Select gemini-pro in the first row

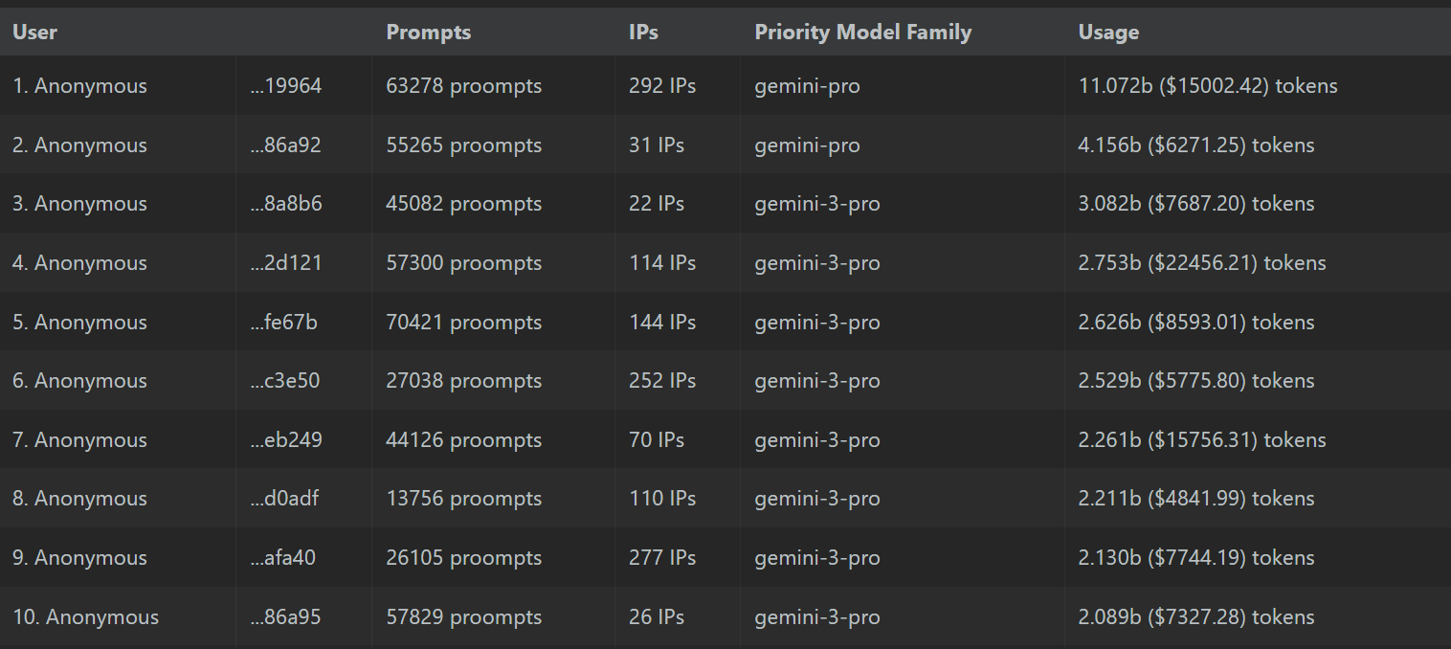807,85
